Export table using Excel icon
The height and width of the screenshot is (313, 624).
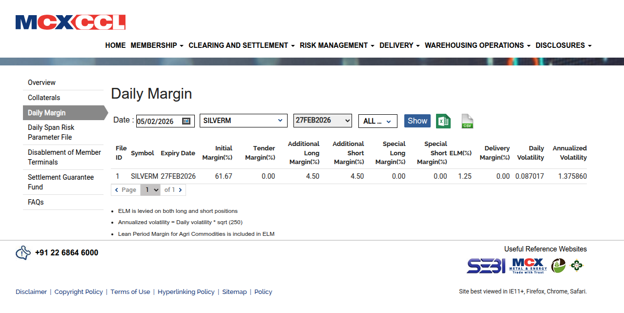pos(443,121)
